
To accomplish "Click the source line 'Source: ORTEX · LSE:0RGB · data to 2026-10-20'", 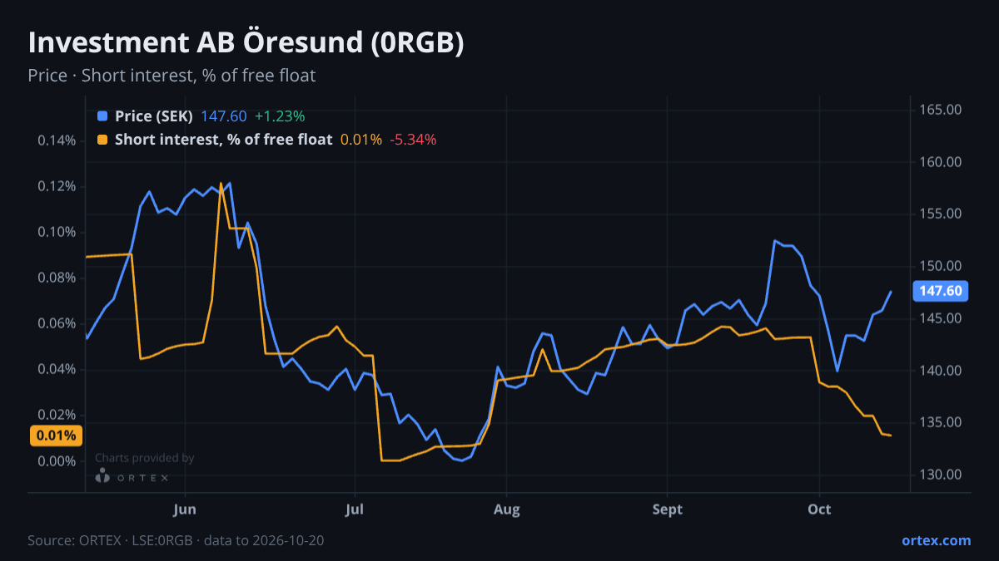I will pos(176,540).
